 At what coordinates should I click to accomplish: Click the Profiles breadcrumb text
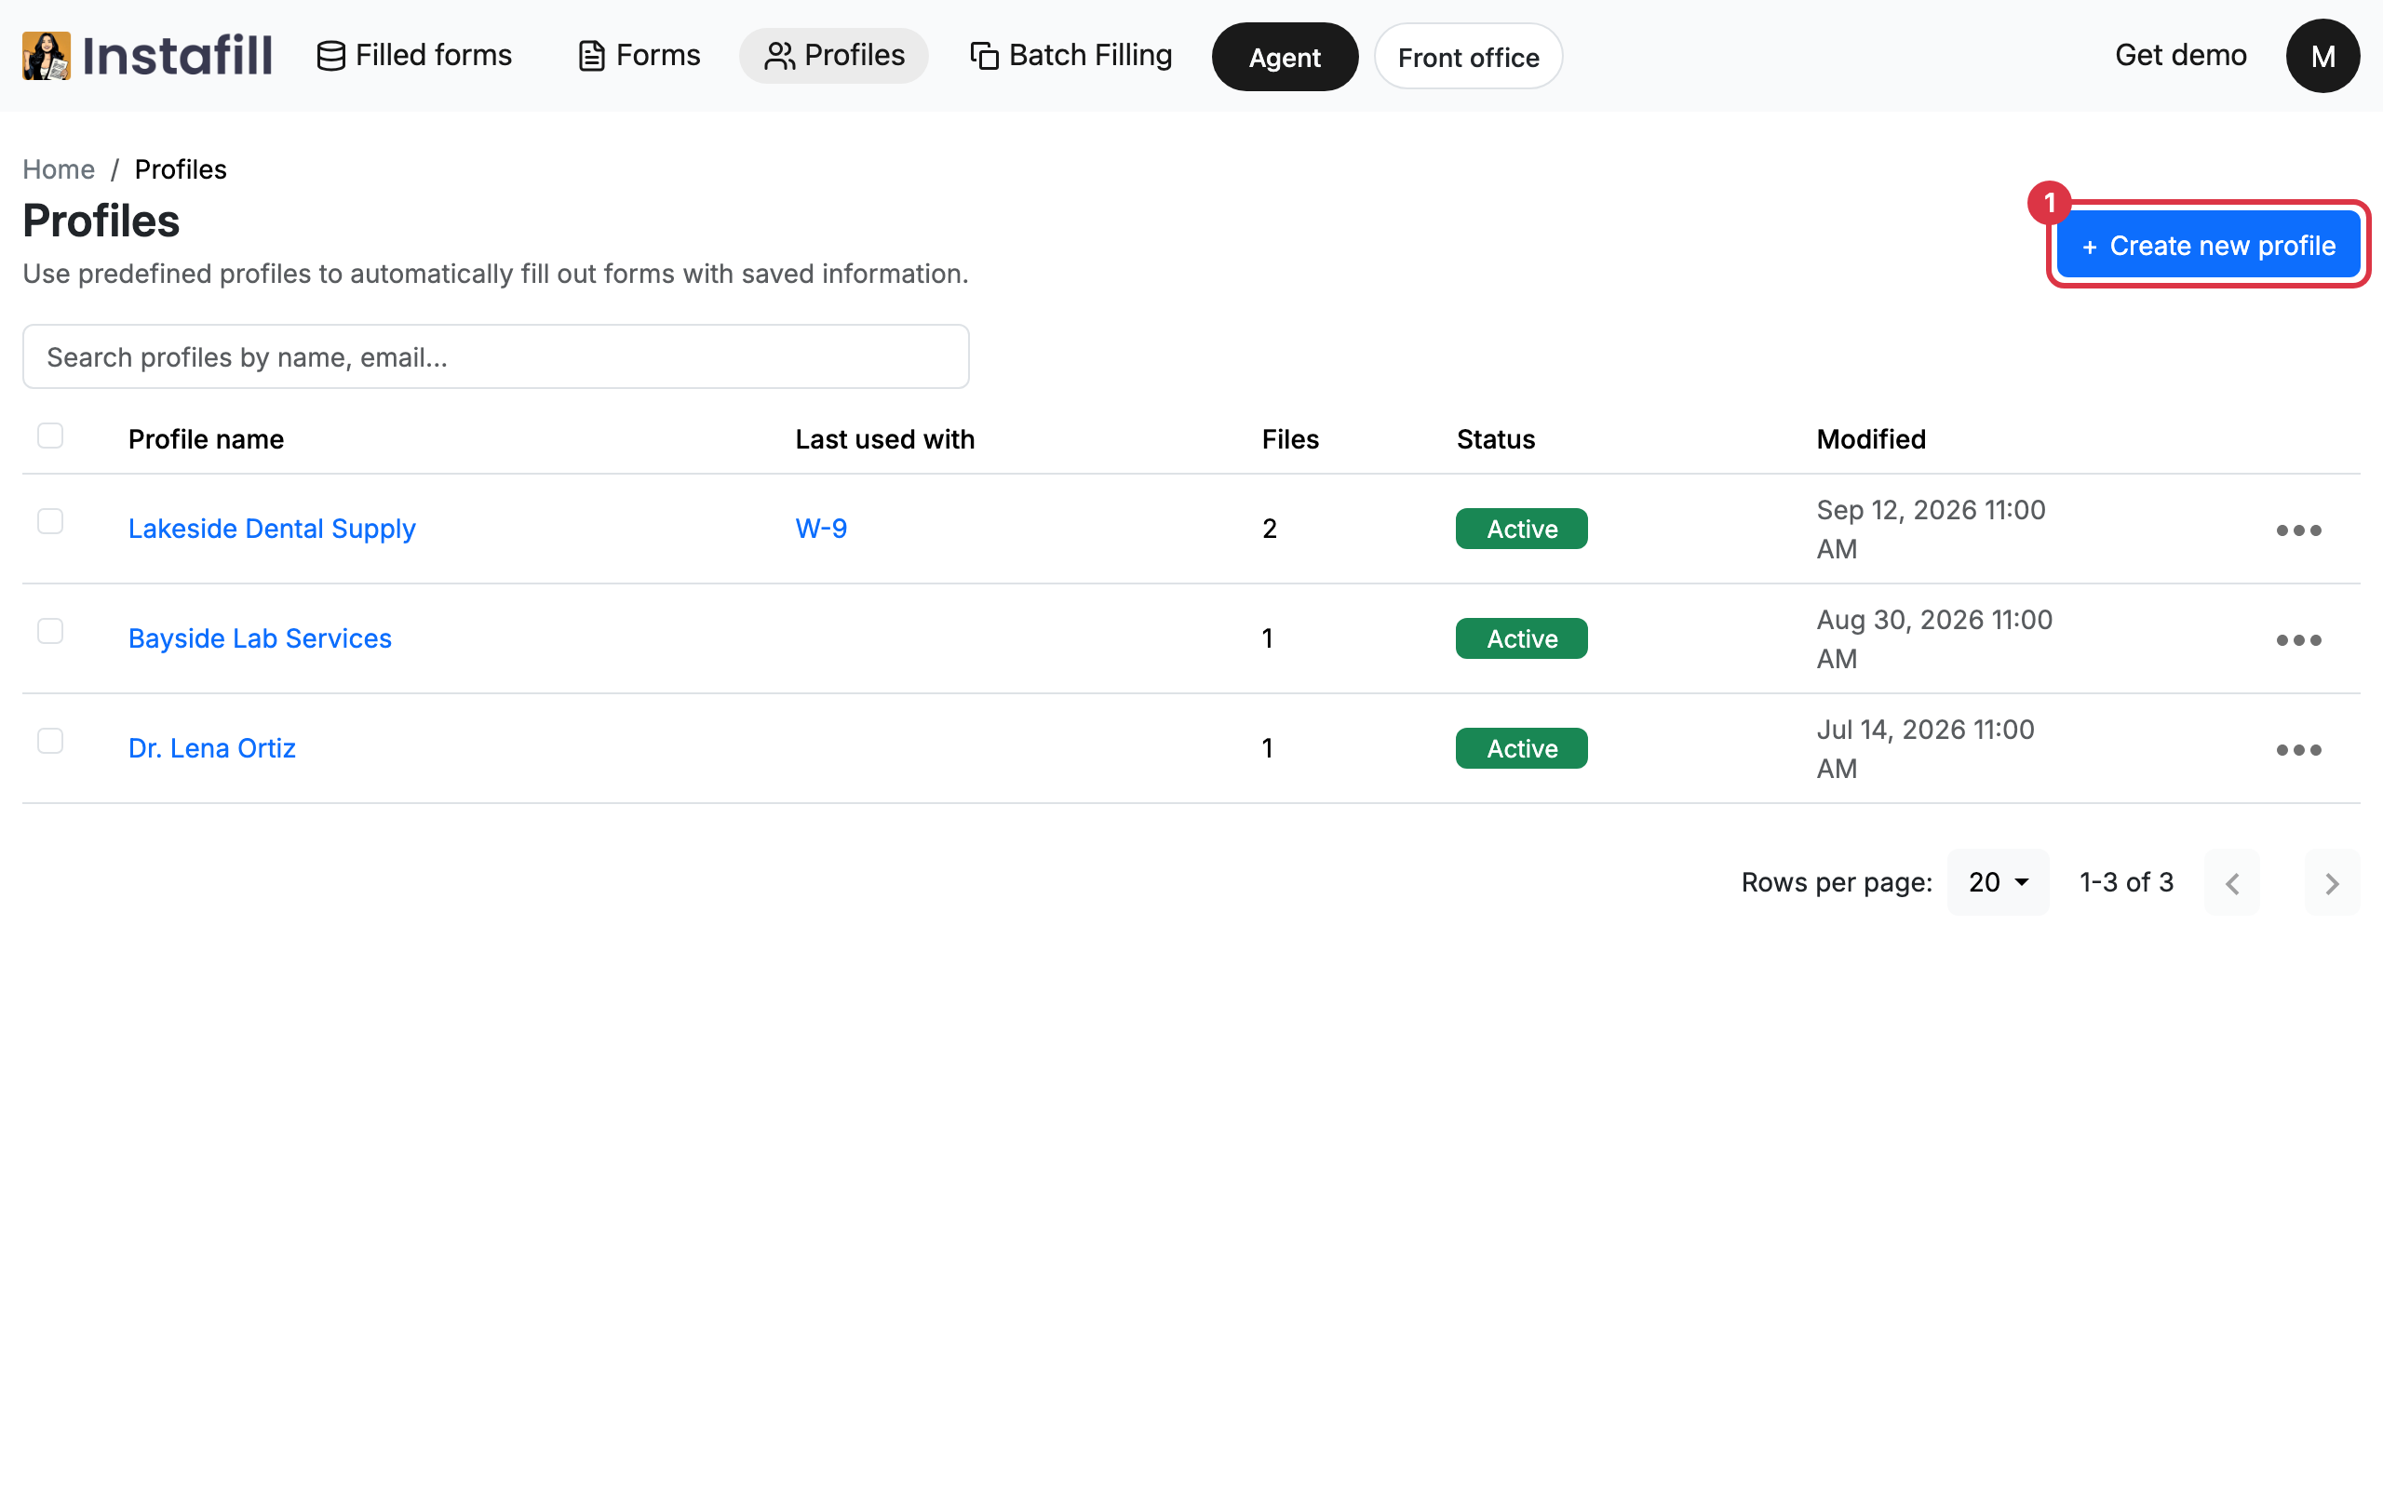click(x=181, y=169)
